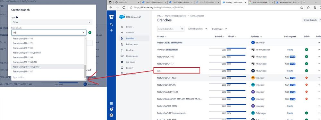
Task: Open the more options arrow beside Create branch
Action: (x=320, y=20)
